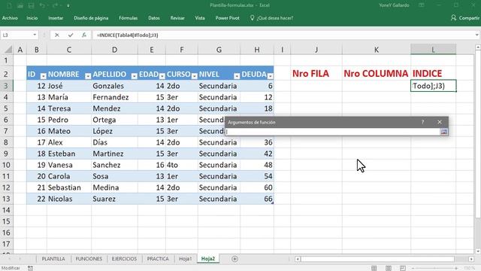Viewport: 481px width, 271px height.
Task: Switch to the FUNCIONES sheet tab
Action: pyautogui.click(x=89, y=259)
